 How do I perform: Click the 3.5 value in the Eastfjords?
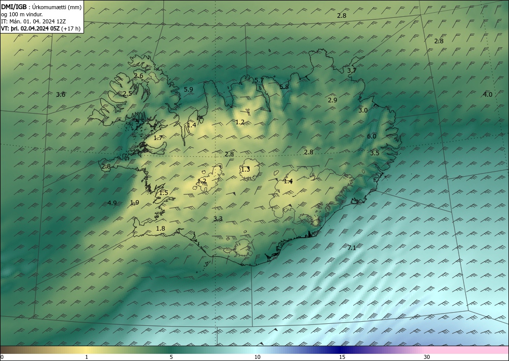click(x=375, y=153)
